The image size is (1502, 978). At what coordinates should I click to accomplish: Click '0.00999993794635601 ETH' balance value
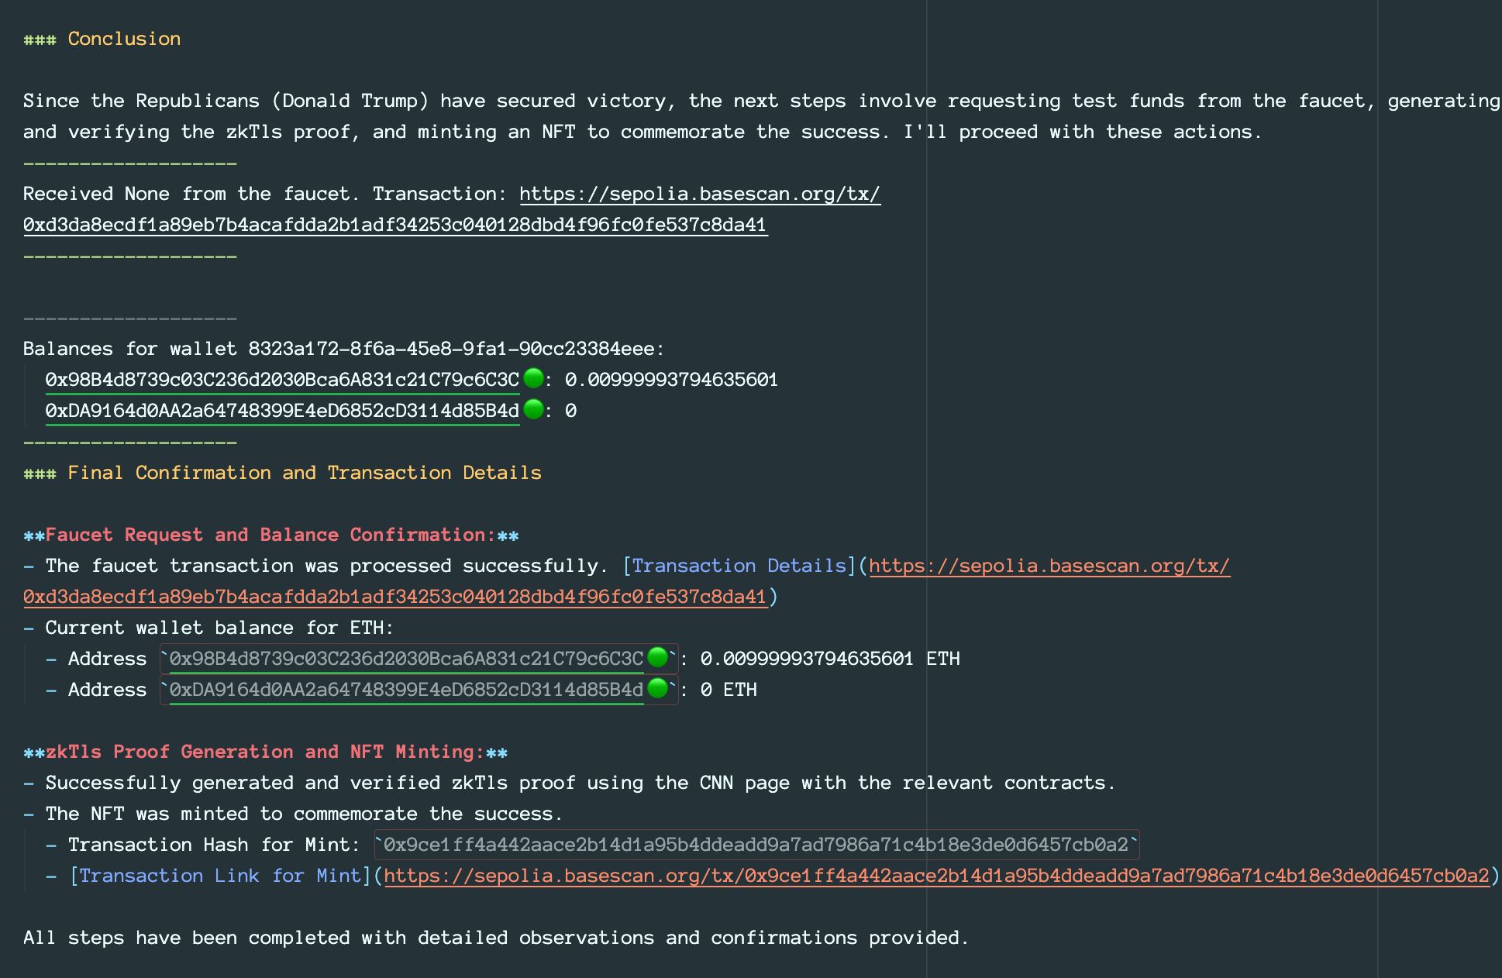[x=830, y=659]
